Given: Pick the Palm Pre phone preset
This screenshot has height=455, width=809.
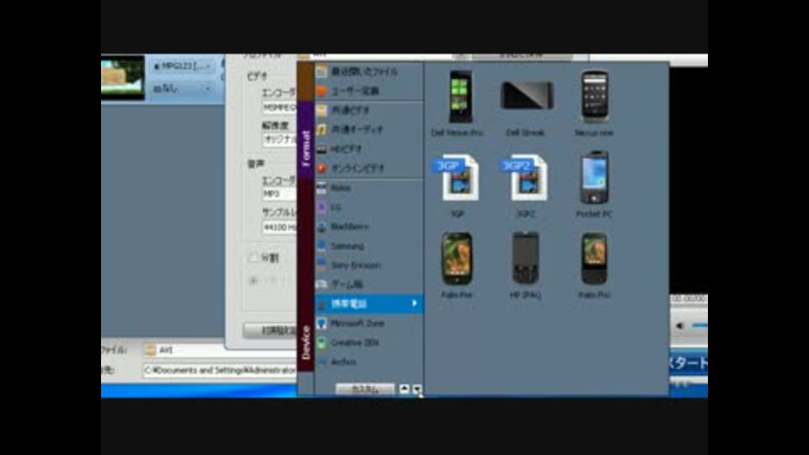Looking at the screenshot, I should 457,265.
